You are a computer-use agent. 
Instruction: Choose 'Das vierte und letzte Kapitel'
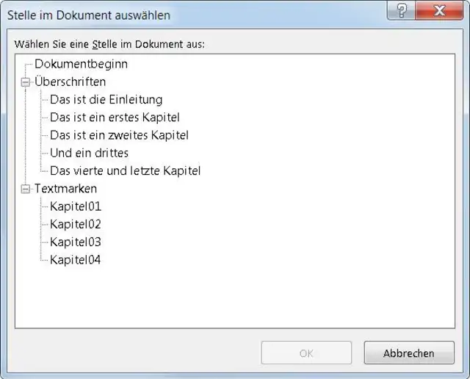tap(125, 170)
